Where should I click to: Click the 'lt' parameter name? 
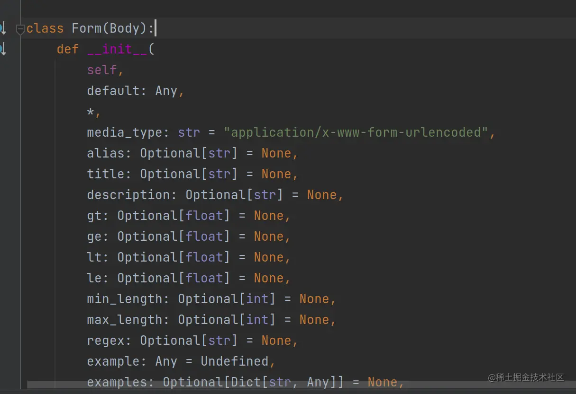(x=94, y=257)
